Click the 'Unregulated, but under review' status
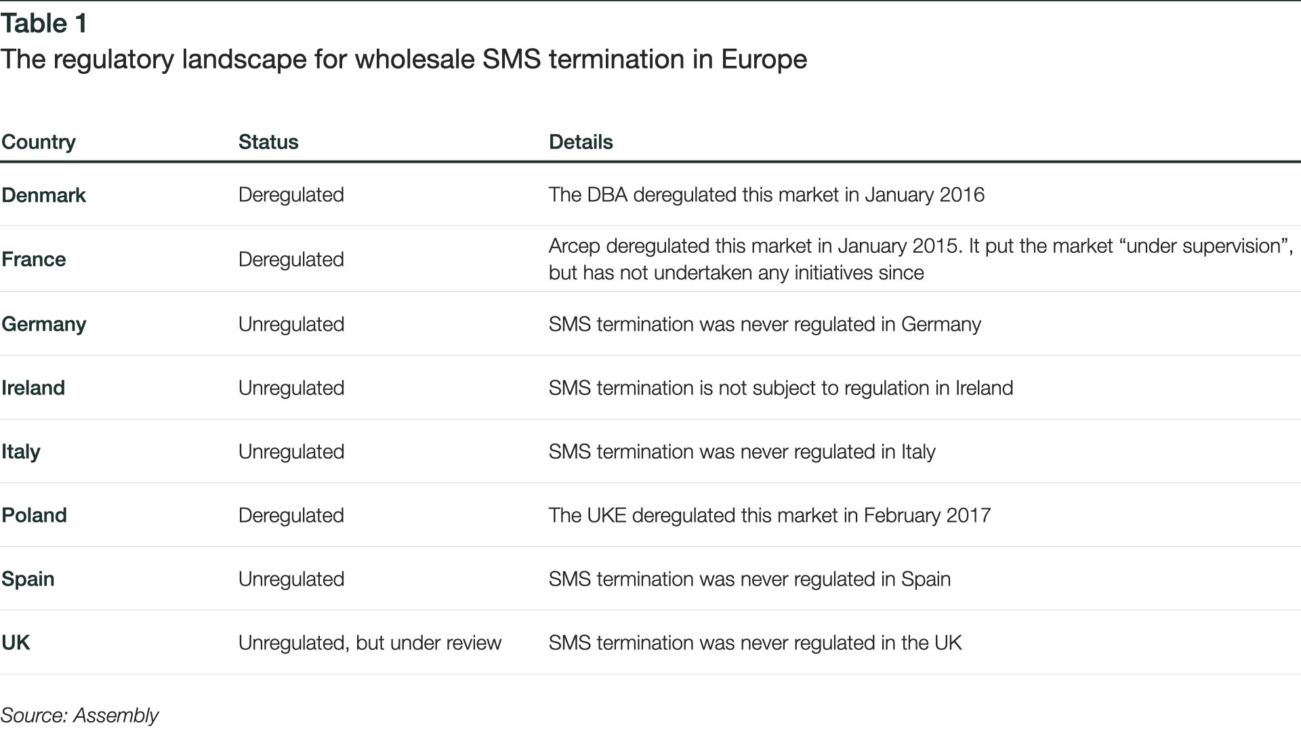Image resolution: width=1301 pixels, height=732 pixels. 370,643
